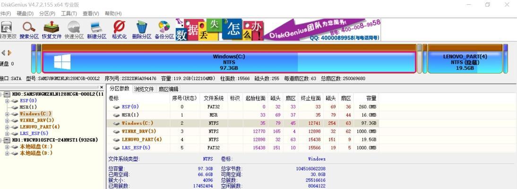Image resolution: width=517 pixels, height=189 pixels.
Task: Collapse the HD1 WDC disk tree node
Action: pos(1,140)
